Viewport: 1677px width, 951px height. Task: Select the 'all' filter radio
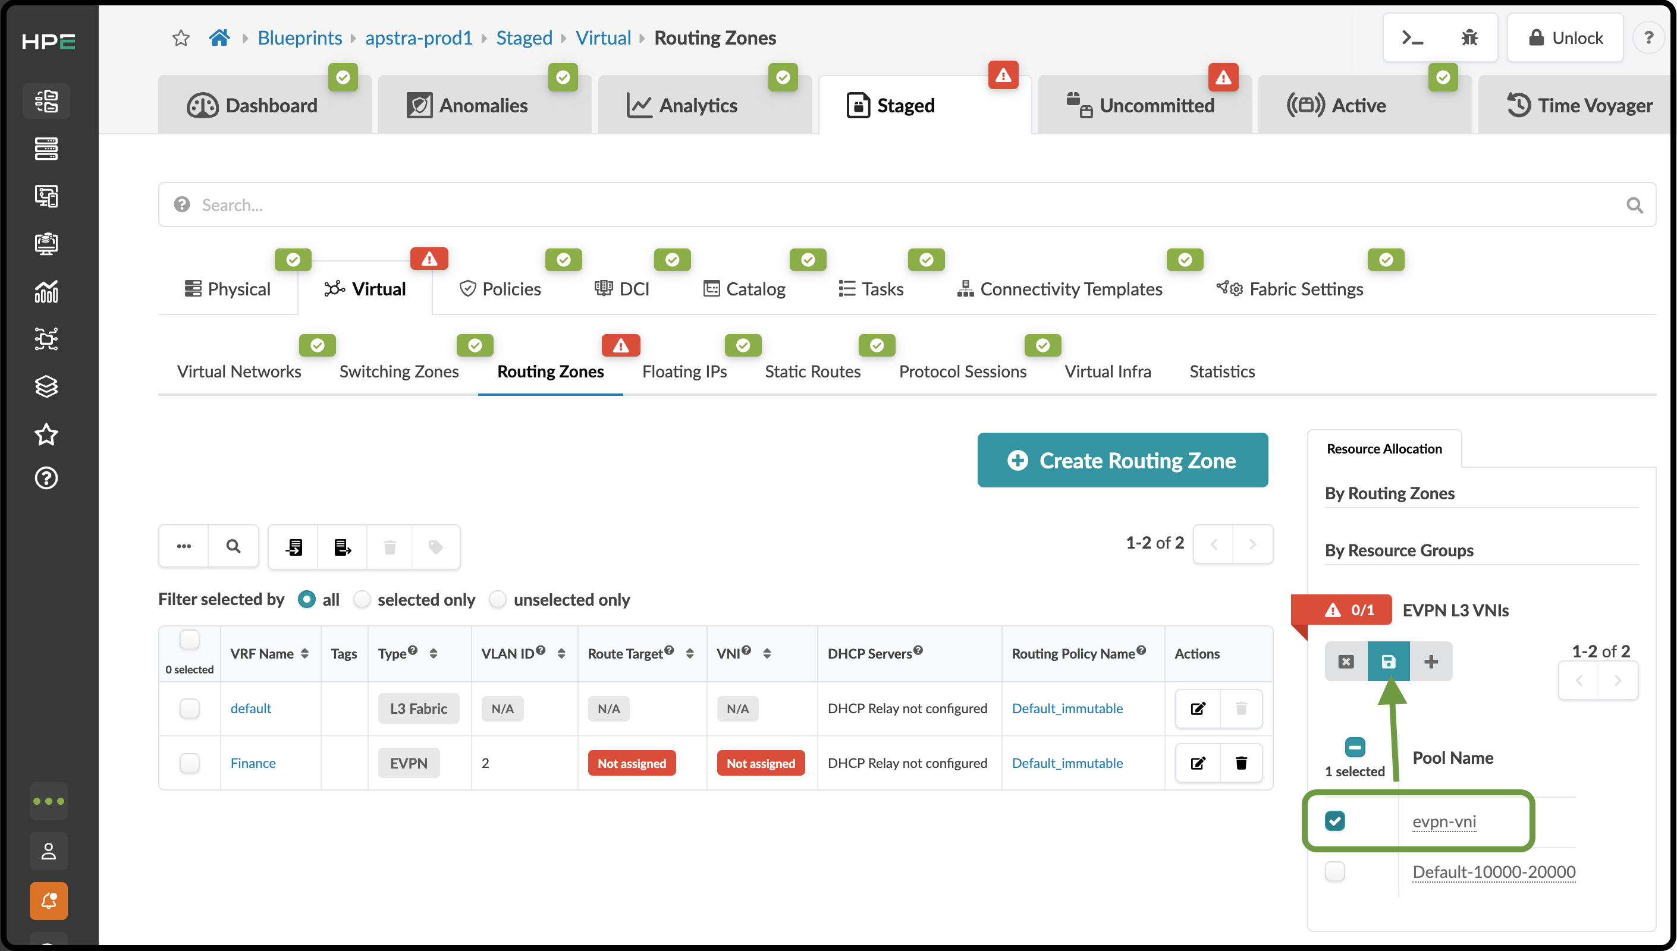(306, 600)
